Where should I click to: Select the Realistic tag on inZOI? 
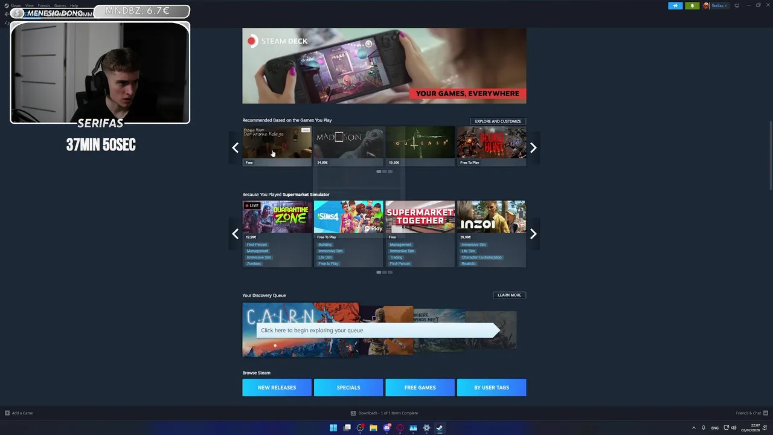click(x=469, y=263)
